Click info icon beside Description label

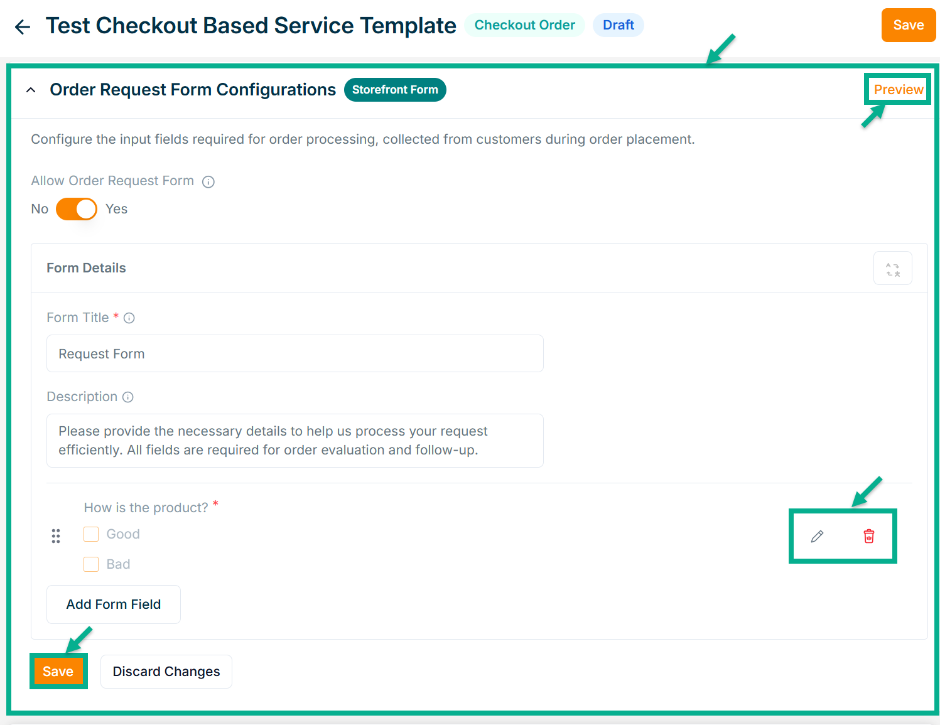(x=128, y=397)
